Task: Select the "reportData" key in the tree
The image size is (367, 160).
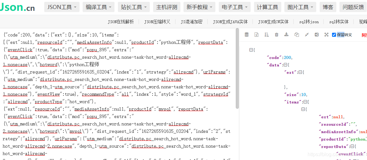Action: [333, 146]
